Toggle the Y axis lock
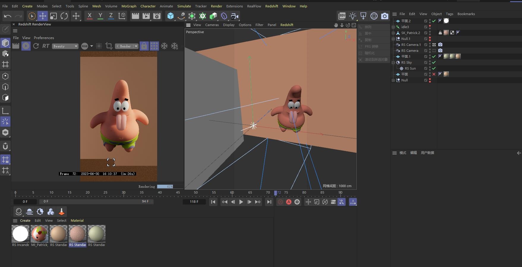This screenshot has height=267, width=522. pyautogui.click(x=100, y=16)
